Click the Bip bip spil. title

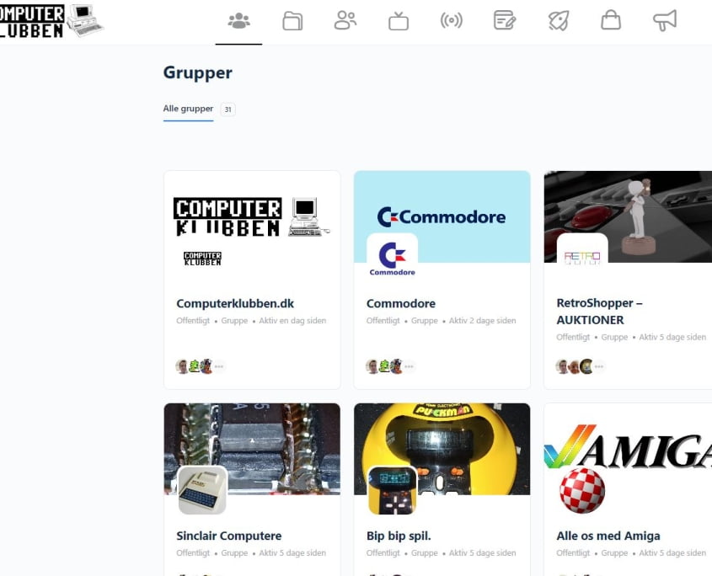pyautogui.click(x=399, y=536)
